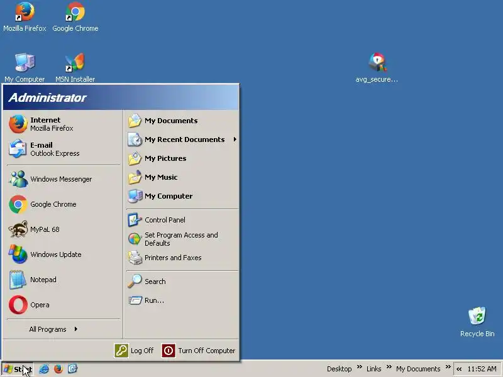Launch E-mail Outlook Express from Start menu
This screenshot has height=377, width=503.
[x=63, y=149]
